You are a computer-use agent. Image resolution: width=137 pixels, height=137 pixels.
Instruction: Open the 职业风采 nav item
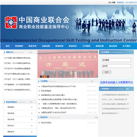tap(73, 46)
